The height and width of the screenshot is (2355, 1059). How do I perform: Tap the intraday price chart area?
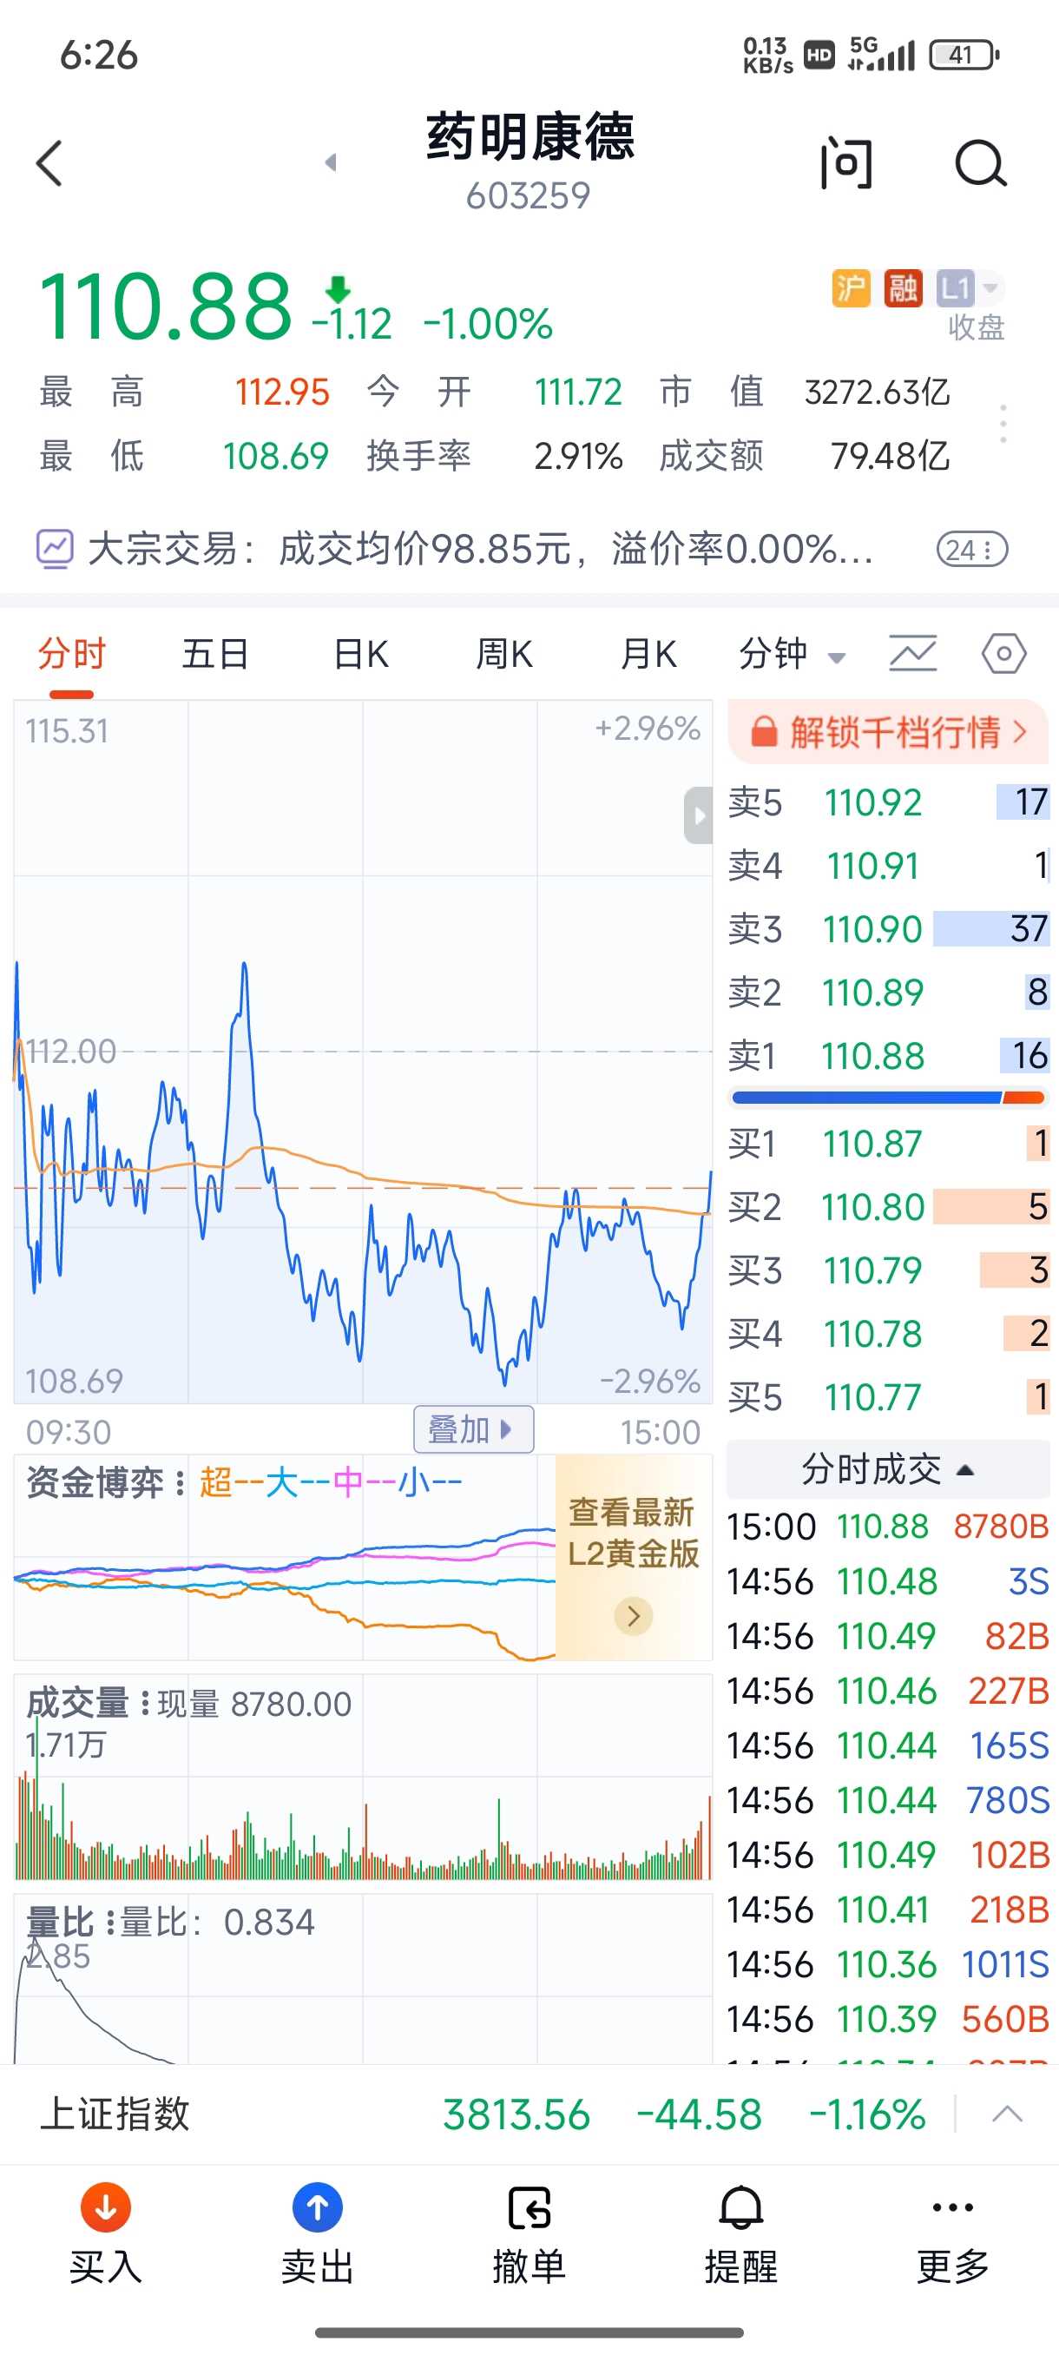(363, 1052)
